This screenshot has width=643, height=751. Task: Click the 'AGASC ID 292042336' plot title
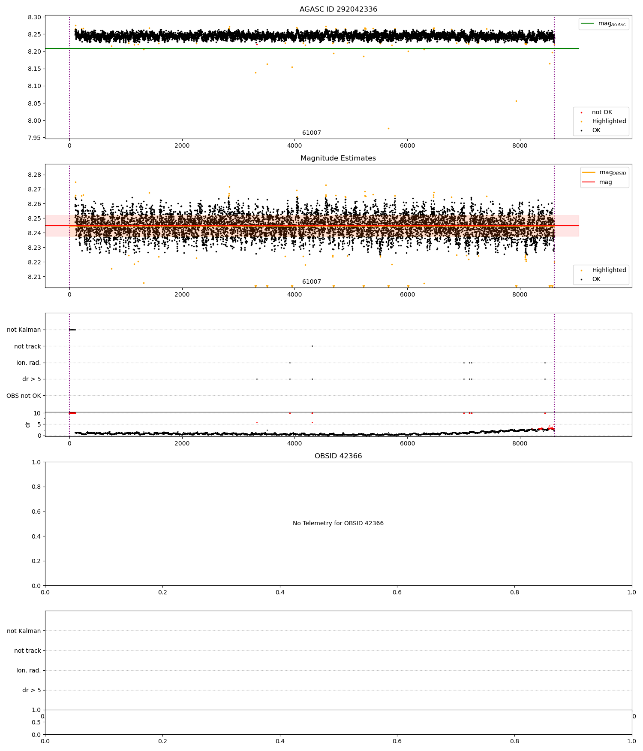pyautogui.click(x=338, y=9)
